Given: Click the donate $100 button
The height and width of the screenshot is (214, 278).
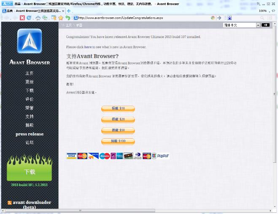Looking at the screenshot, I should tap(118, 141).
